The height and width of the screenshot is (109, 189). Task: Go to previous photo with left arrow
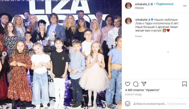[x=4, y=54]
